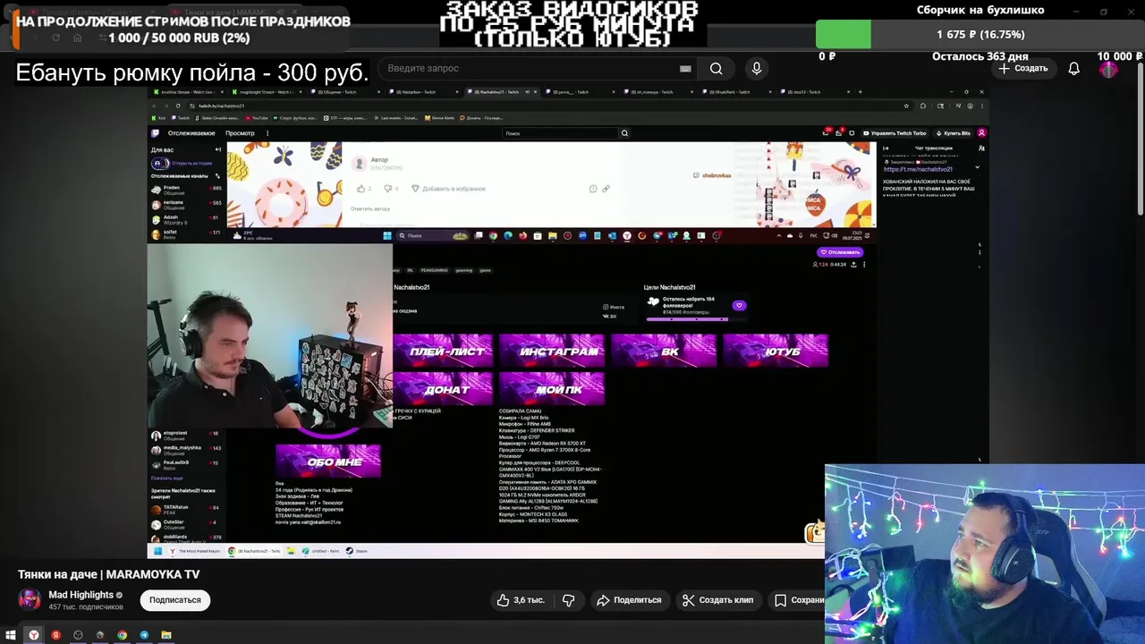Click the ПЛЕЙ-ЛИСТ panel banner
The height and width of the screenshot is (644, 1145).
click(x=445, y=351)
